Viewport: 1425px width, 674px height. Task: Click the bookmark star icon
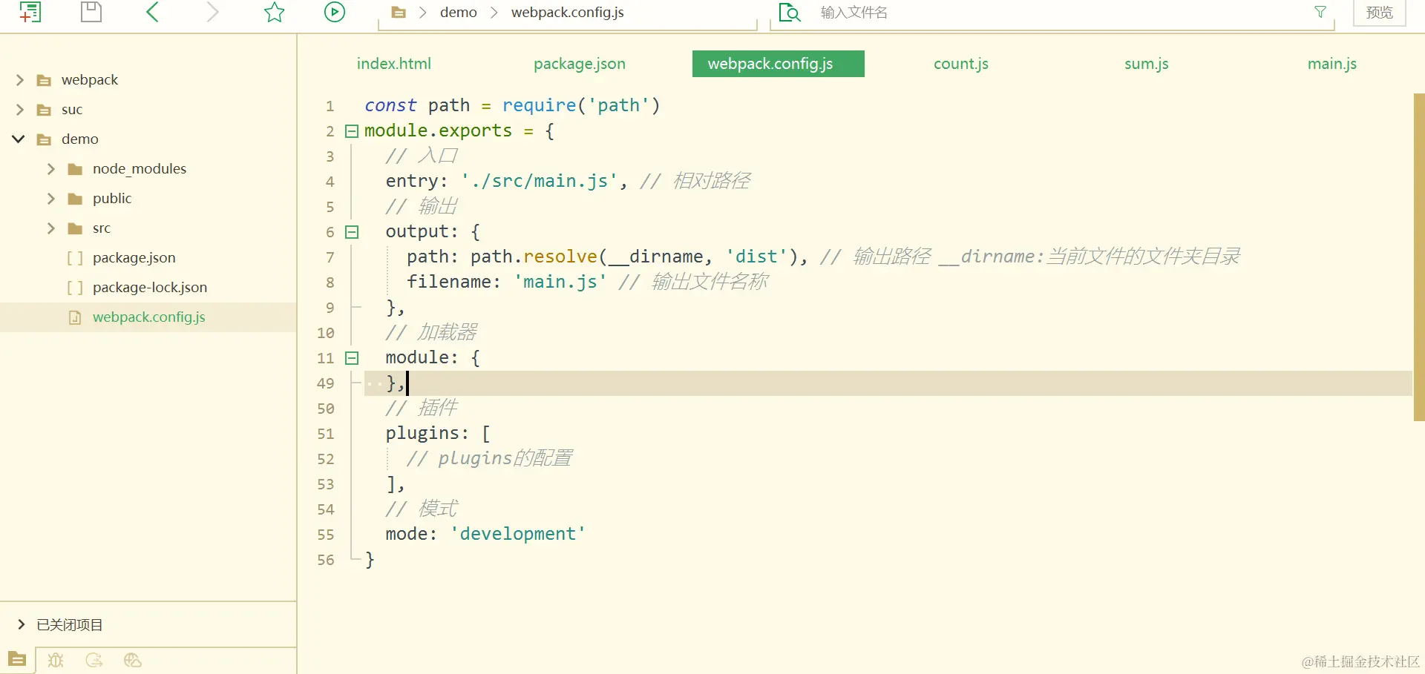click(275, 12)
